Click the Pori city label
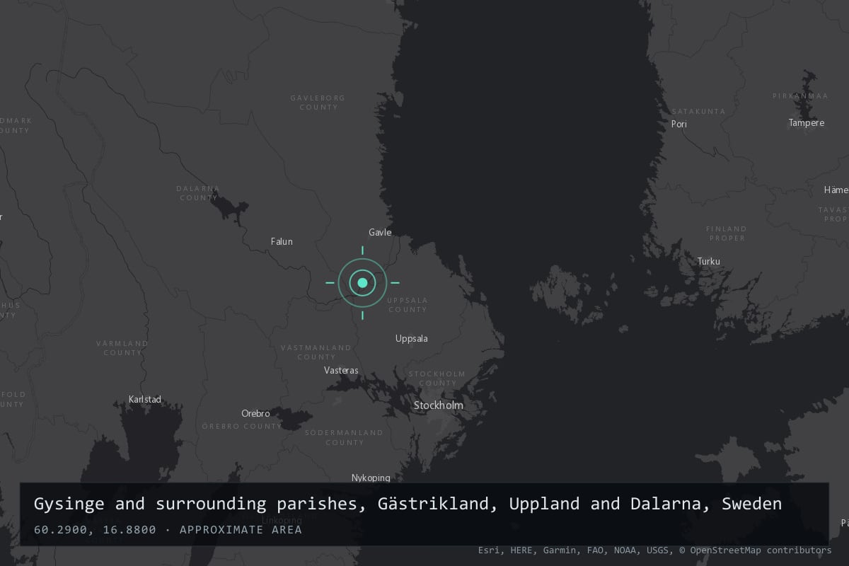Screen dimensions: 849x566 point(679,124)
